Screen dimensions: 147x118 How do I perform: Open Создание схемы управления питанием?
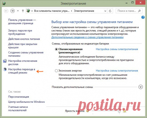(26, 54)
